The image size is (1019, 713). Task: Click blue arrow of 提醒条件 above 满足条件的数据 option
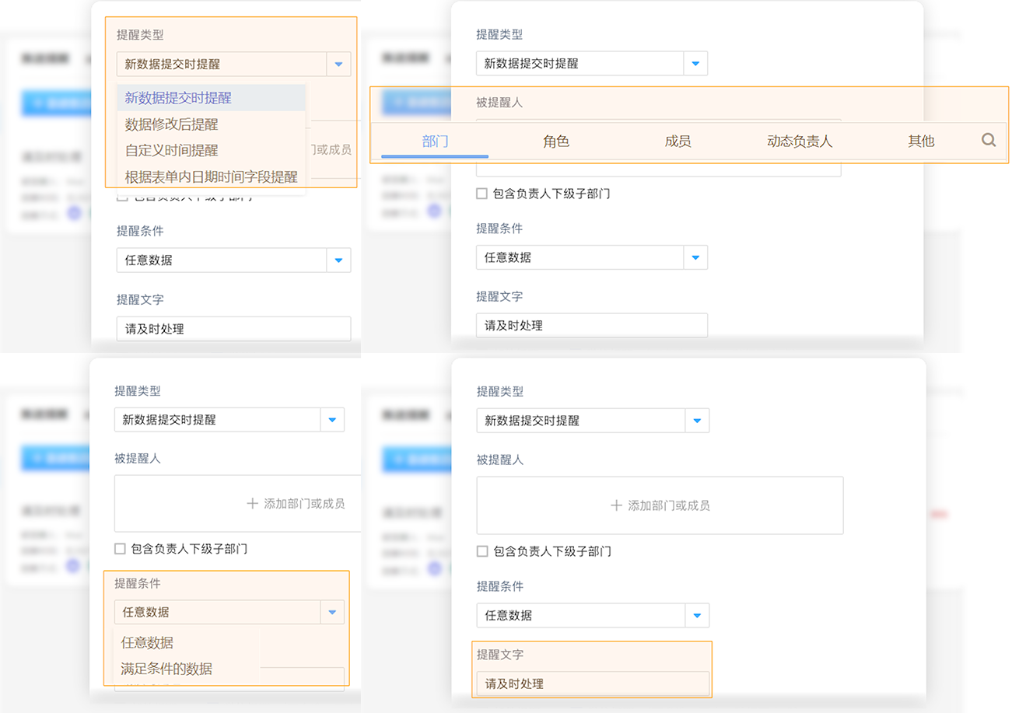click(332, 613)
